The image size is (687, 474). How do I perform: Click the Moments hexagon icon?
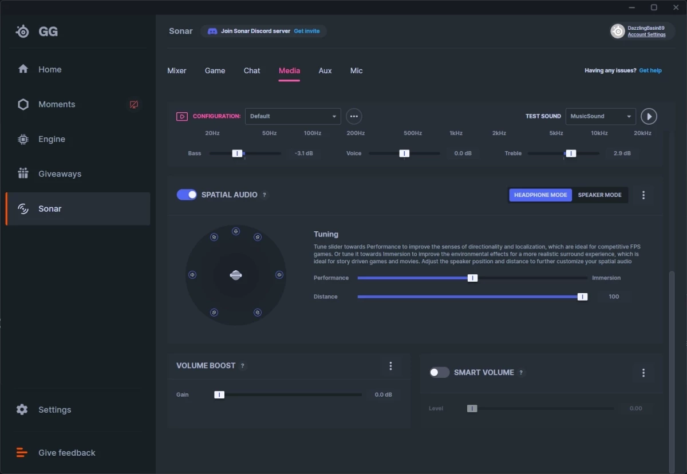point(23,104)
